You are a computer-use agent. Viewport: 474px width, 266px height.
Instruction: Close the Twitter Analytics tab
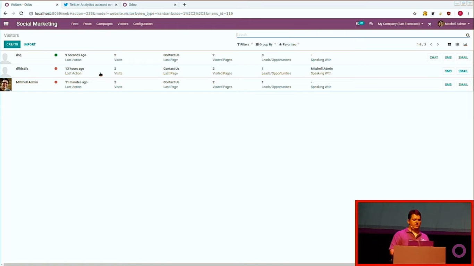point(116,5)
